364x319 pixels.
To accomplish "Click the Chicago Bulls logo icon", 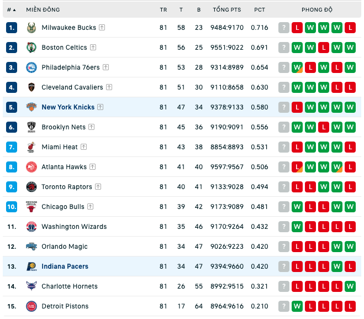I will tap(31, 207).
